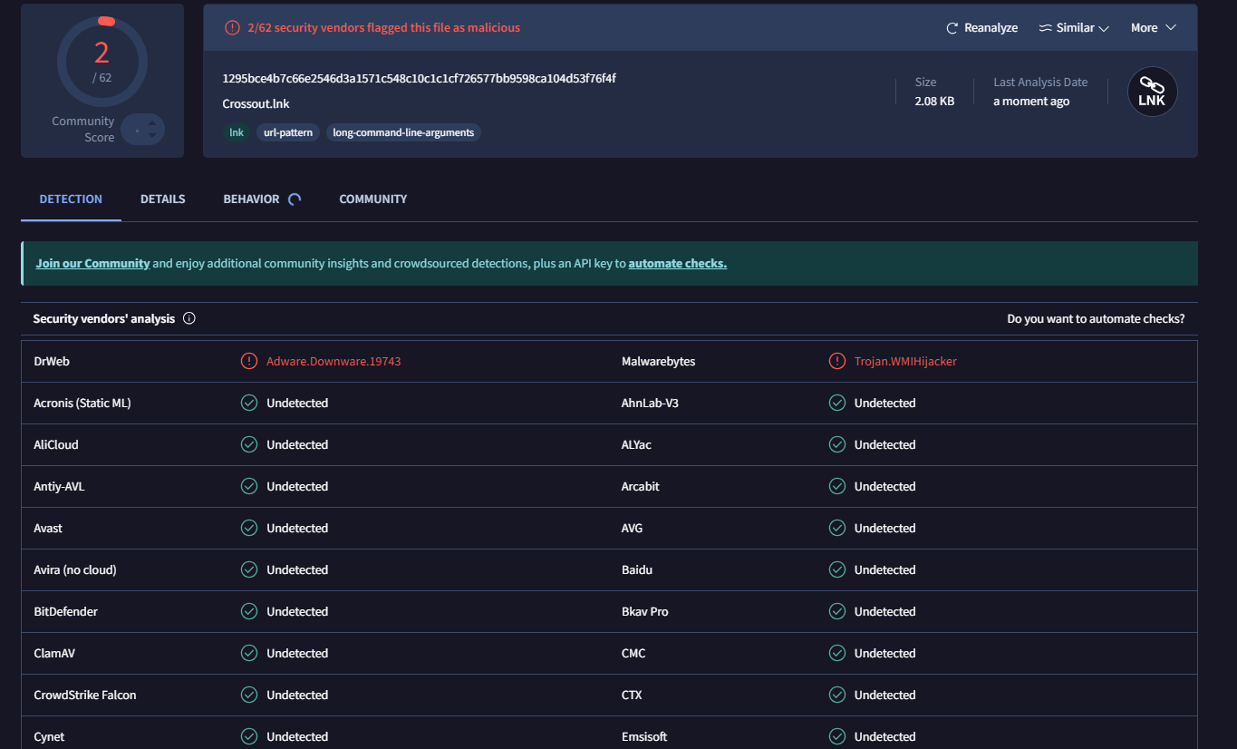
Task: Click the detection score ring showing 2/62
Action: (x=101, y=62)
